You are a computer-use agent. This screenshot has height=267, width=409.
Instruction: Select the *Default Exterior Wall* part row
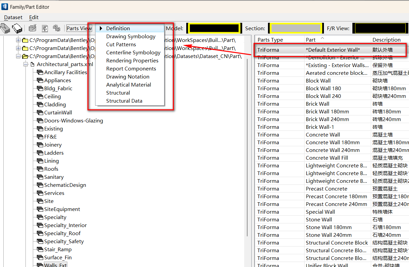[x=332, y=50]
